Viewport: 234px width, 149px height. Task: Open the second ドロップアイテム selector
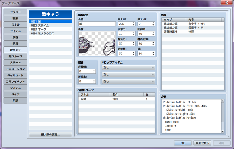pos(129,74)
